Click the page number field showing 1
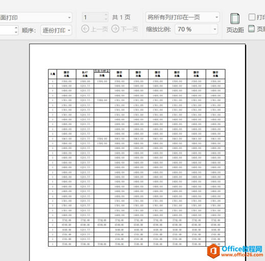Screen dimensions: 265x261 [93, 17]
